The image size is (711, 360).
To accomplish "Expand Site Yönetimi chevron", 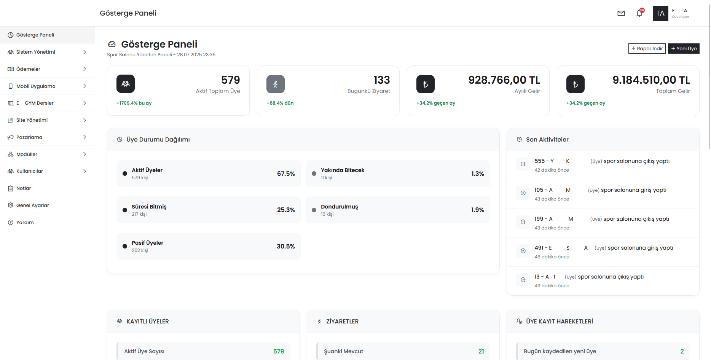I will 84,120.
